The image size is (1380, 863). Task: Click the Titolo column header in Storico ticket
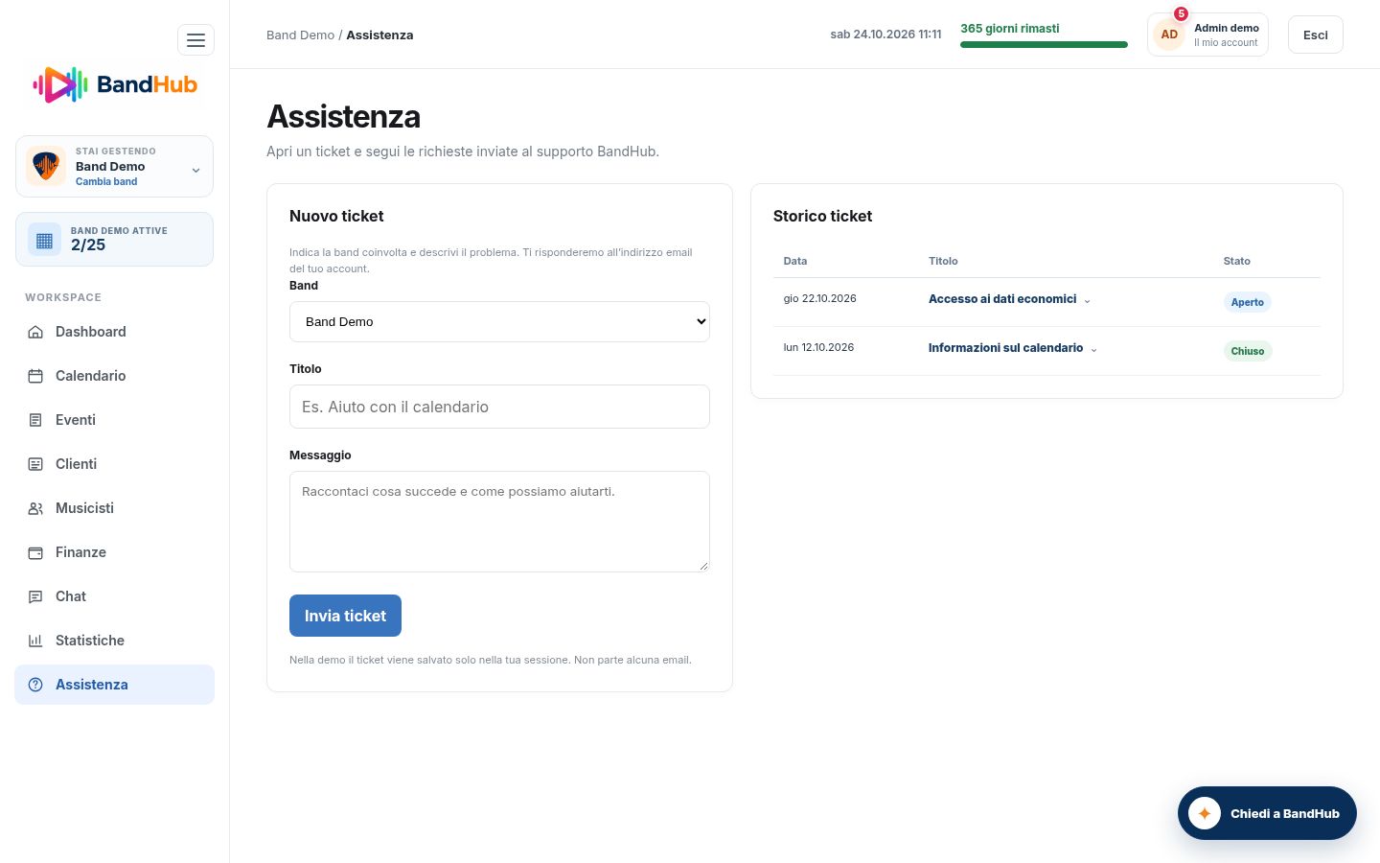[943, 261]
